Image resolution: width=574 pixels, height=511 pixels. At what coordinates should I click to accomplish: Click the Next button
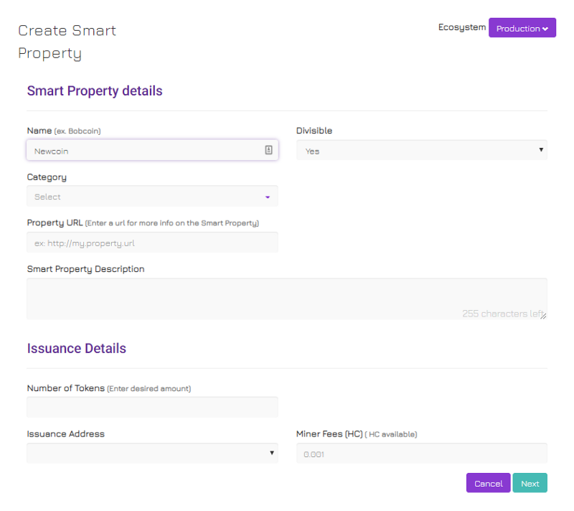click(x=530, y=483)
